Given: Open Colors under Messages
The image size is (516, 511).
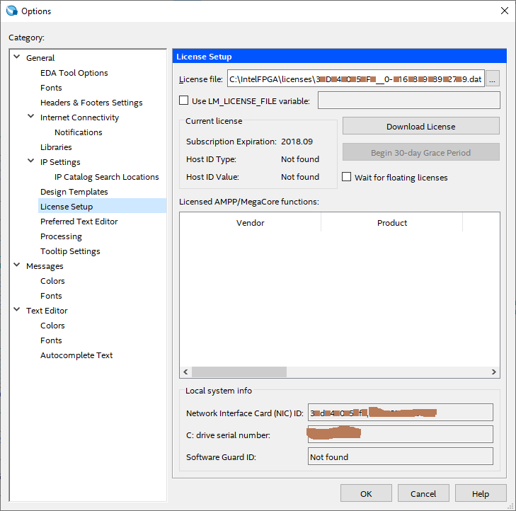Looking at the screenshot, I should pos(52,281).
